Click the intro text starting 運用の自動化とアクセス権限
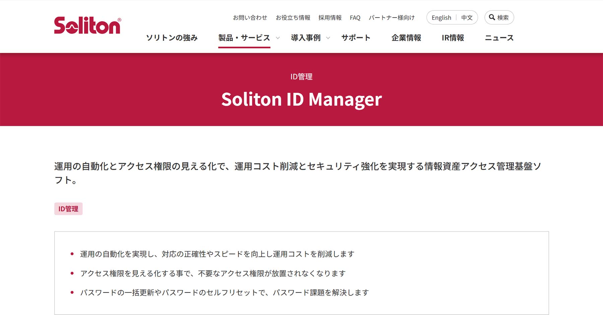 point(298,173)
